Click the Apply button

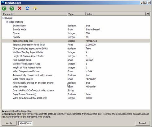[x=9, y=123]
